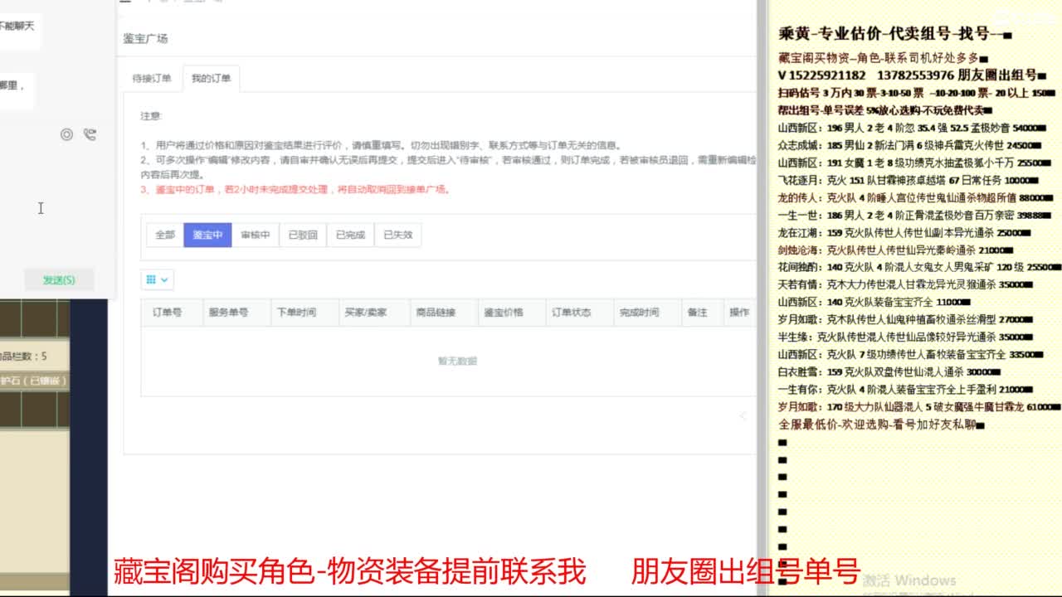Image resolution: width=1062 pixels, height=597 pixels.
Task: Switch to the 我的订单 tab
Action: pos(211,78)
